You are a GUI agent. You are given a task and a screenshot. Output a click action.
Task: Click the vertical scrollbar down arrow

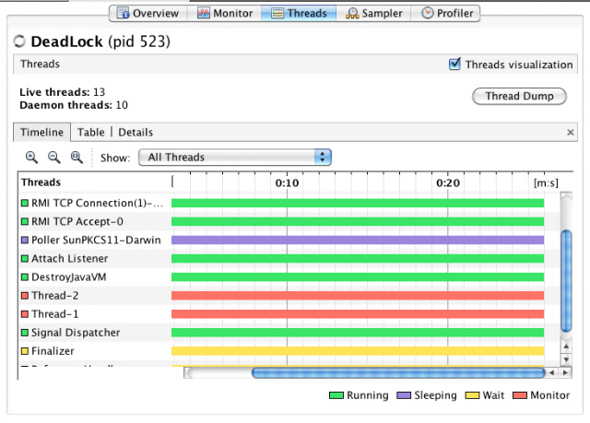click(x=566, y=359)
